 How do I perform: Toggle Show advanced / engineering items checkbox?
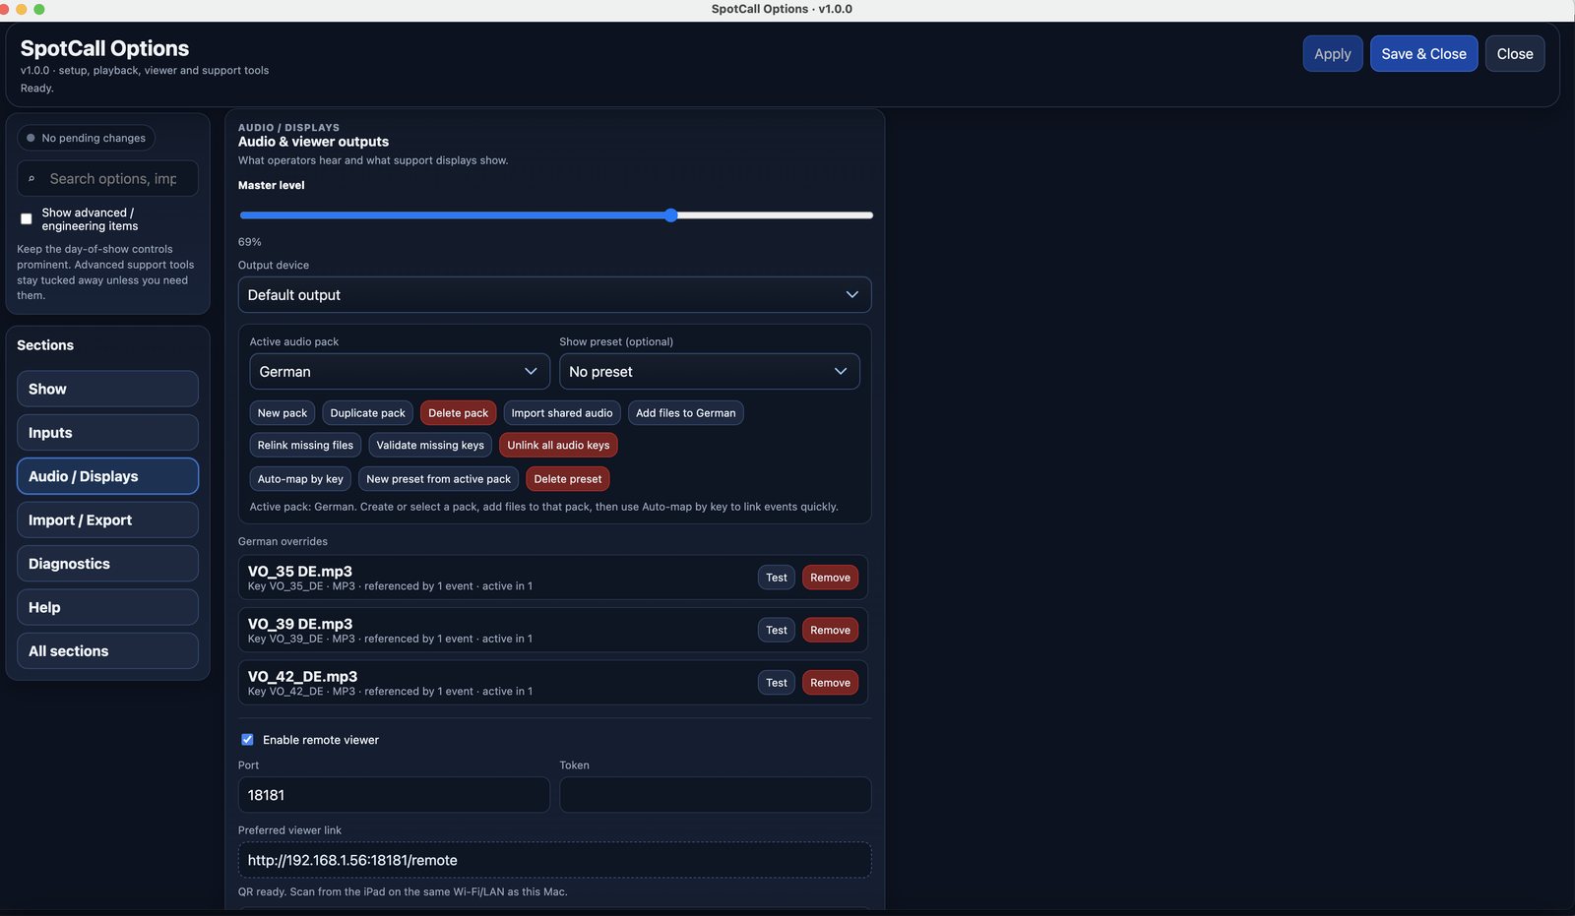(x=27, y=218)
